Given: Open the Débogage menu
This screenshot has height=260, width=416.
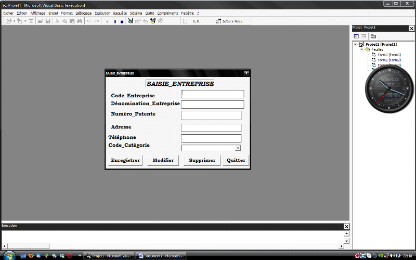Looking at the screenshot, I should pyautogui.click(x=83, y=13).
